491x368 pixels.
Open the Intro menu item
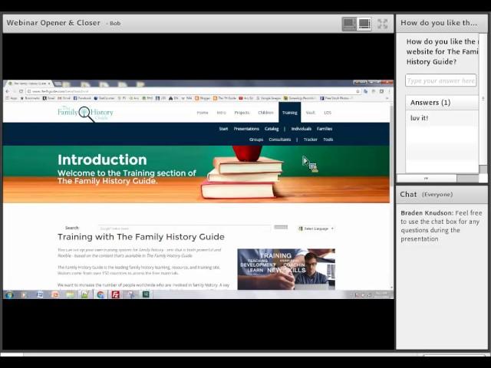221,113
